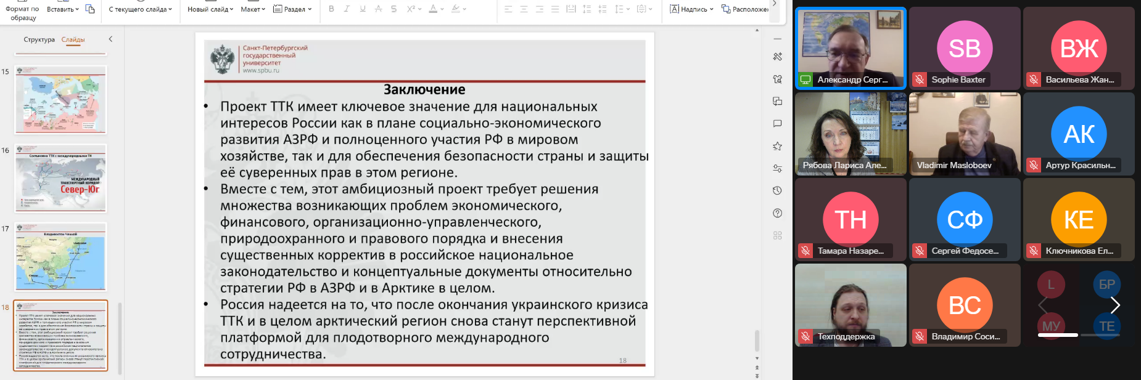Click the copy icon next to Вставить
1141x380 pixels.
pyautogui.click(x=90, y=9)
